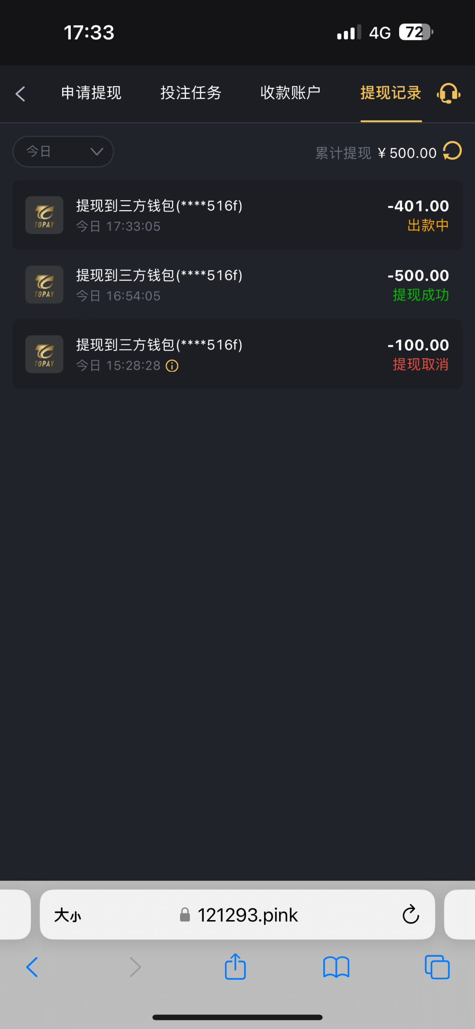
Task: Tap the customer service headset icon
Action: 448,93
